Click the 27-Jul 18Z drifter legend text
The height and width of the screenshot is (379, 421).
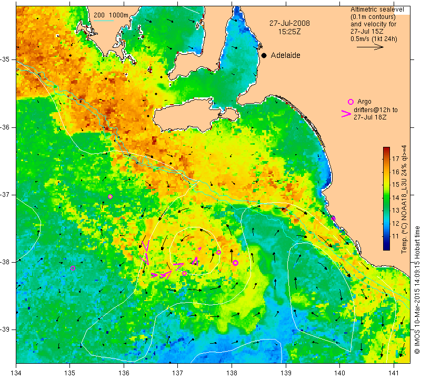(x=370, y=117)
